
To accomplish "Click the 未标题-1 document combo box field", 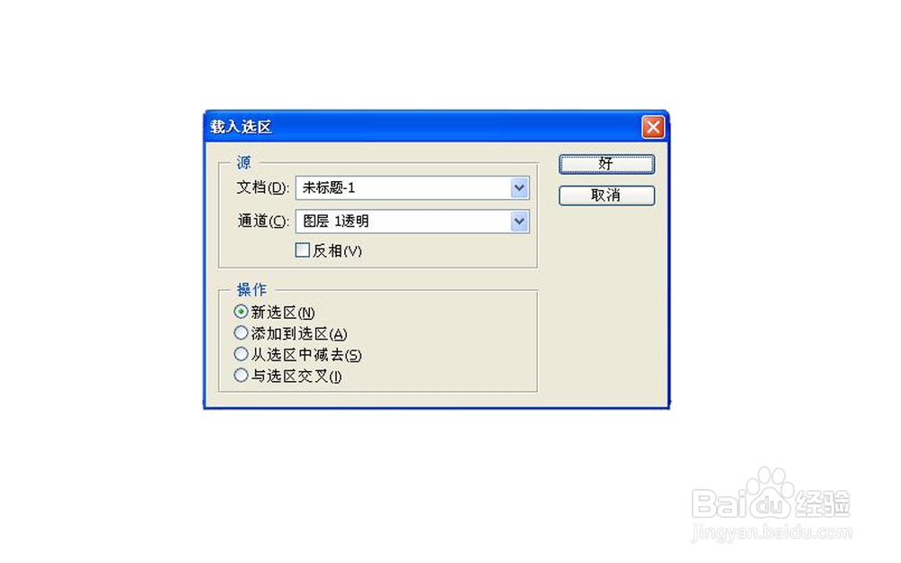I will [412, 188].
